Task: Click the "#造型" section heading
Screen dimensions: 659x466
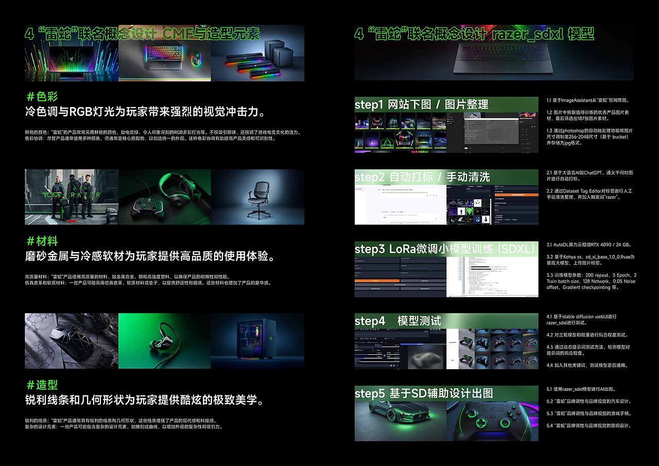Action: (x=42, y=385)
